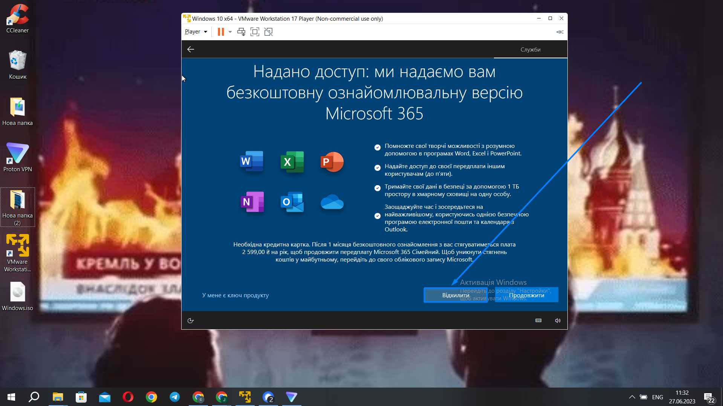The height and width of the screenshot is (406, 723).
Task: Click the PowerPoint app icon
Action: click(332, 162)
